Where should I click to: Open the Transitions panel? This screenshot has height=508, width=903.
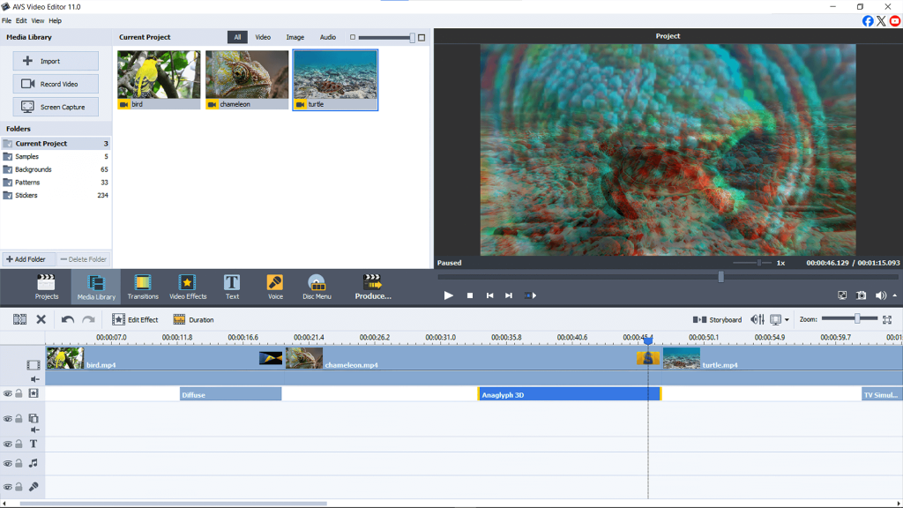pyautogui.click(x=143, y=286)
